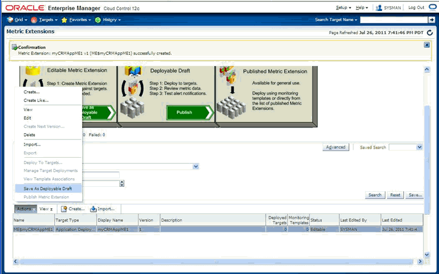Click the search go arrow button

(432, 19)
